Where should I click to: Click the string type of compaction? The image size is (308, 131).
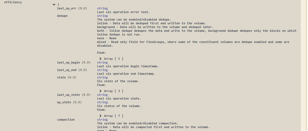[102, 120]
